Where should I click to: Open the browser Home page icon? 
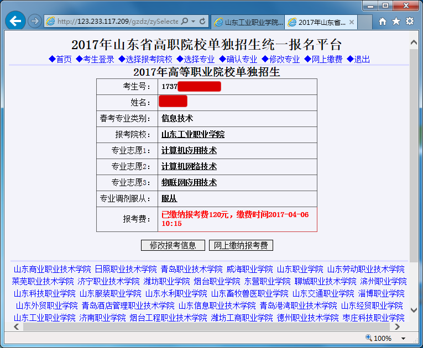tap(383, 22)
